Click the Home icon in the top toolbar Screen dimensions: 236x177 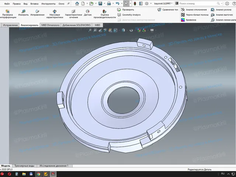click(77, 3)
